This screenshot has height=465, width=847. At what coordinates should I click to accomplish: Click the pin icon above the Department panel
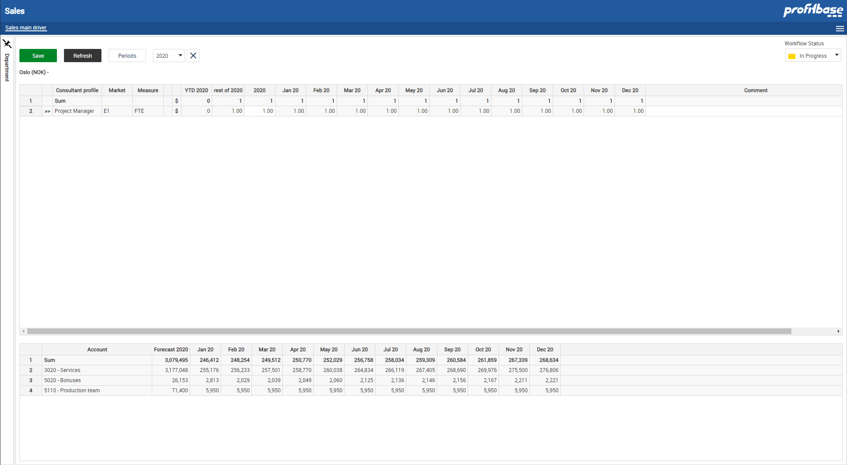[7, 43]
